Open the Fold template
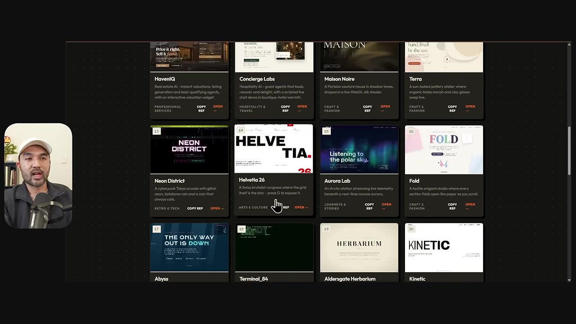Viewport: 576px width, 324px height. [x=470, y=206]
